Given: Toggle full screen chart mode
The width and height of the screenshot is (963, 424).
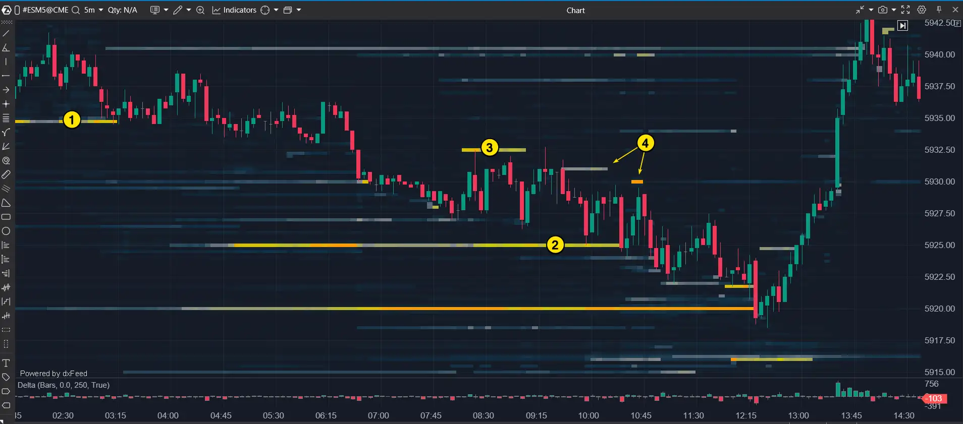Looking at the screenshot, I should point(905,10).
